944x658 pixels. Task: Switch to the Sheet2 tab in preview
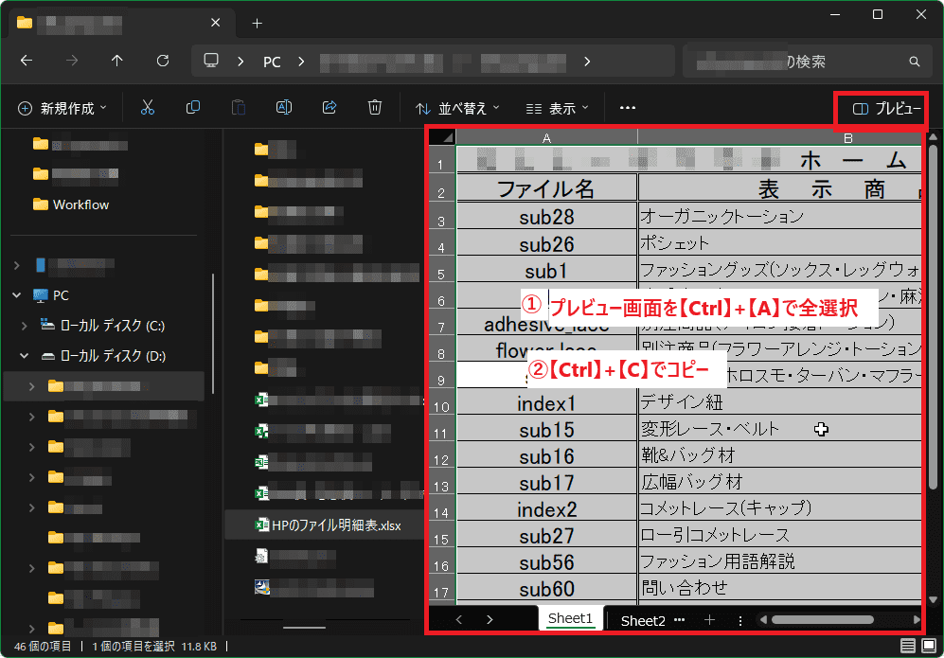pyautogui.click(x=643, y=620)
